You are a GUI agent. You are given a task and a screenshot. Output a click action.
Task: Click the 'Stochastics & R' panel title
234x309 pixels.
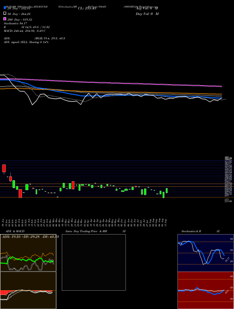tap(191, 231)
